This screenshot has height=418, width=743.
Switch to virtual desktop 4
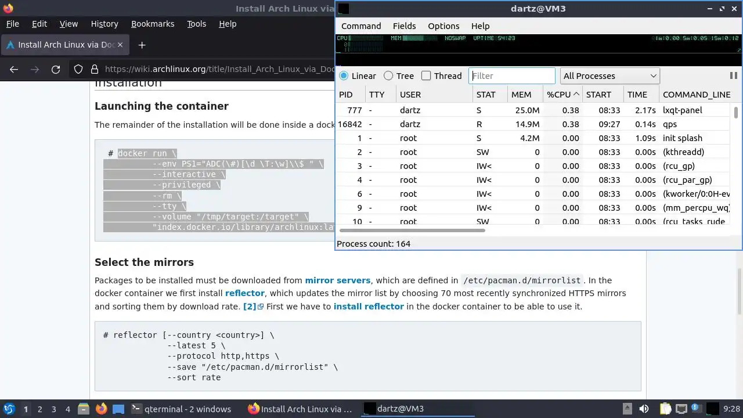click(x=67, y=409)
